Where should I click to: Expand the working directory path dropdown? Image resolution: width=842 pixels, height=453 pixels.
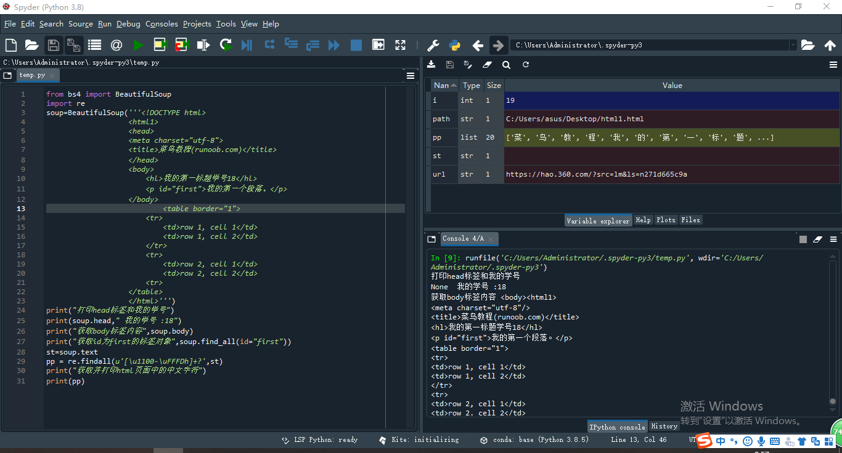(x=793, y=45)
